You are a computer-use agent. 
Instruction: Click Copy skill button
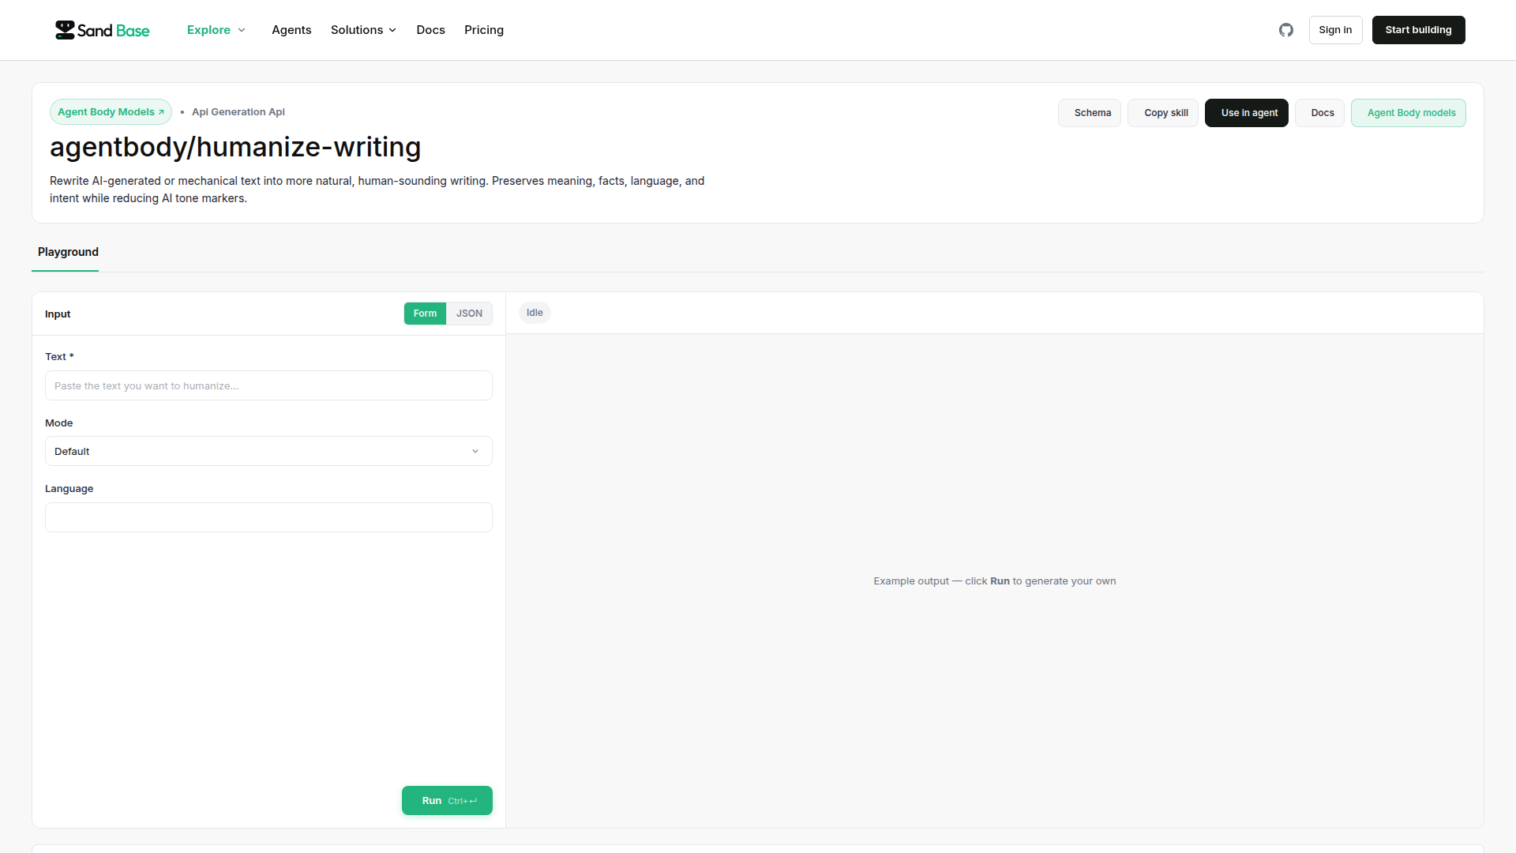(x=1163, y=113)
